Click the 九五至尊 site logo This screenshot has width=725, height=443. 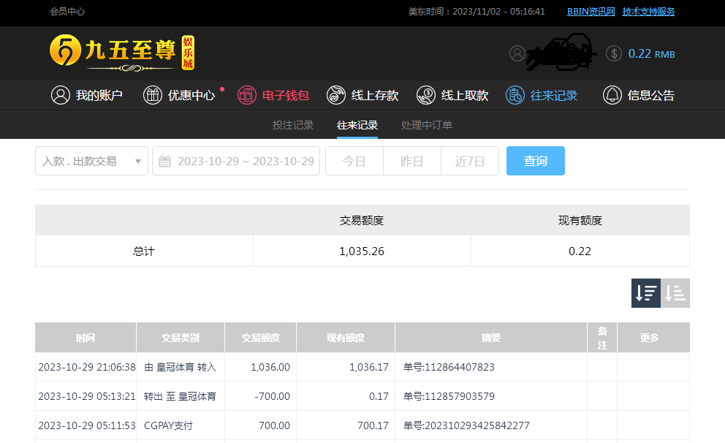122,53
